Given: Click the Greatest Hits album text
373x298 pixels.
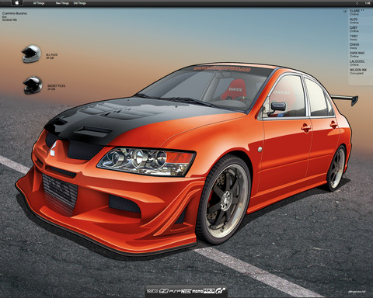Looking at the screenshot, I should click(9, 19).
